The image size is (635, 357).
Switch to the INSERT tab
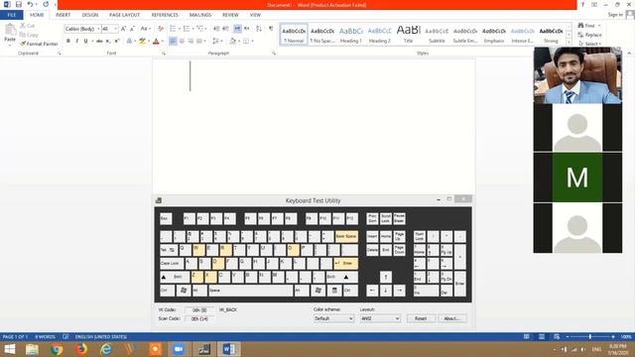pos(63,15)
